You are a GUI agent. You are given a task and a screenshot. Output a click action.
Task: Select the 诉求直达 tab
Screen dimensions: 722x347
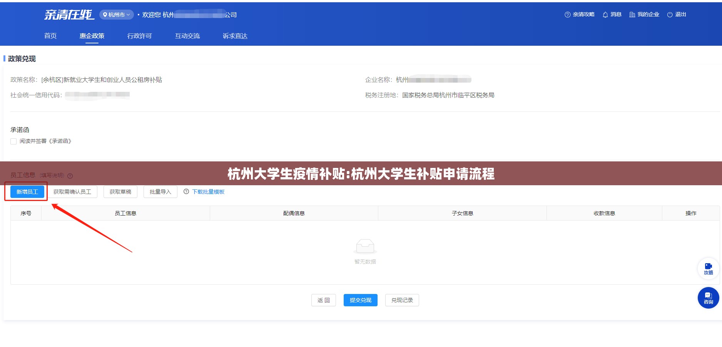[235, 36]
